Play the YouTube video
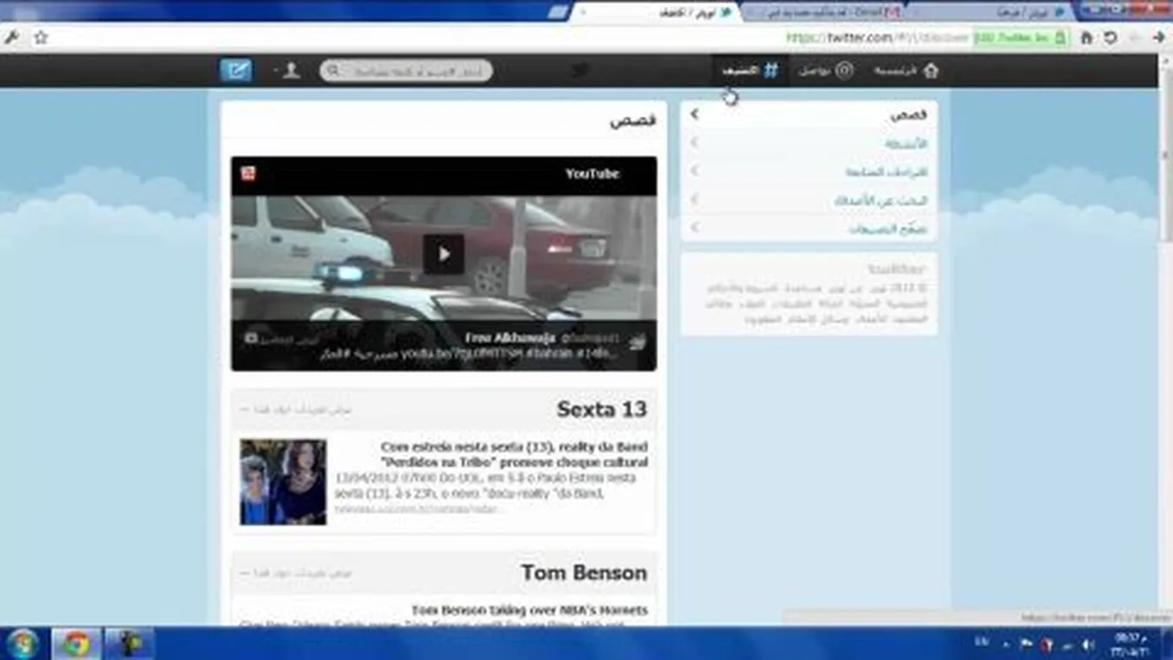1173x660 pixels. (443, 255)
